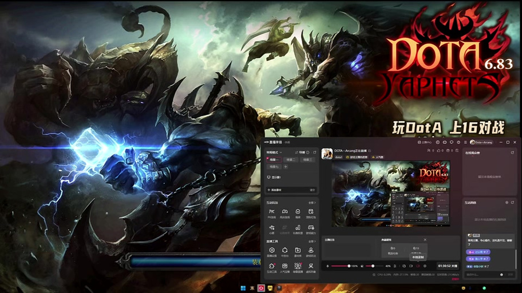Switch to scene tab 场景七

[x=274, y=166]
